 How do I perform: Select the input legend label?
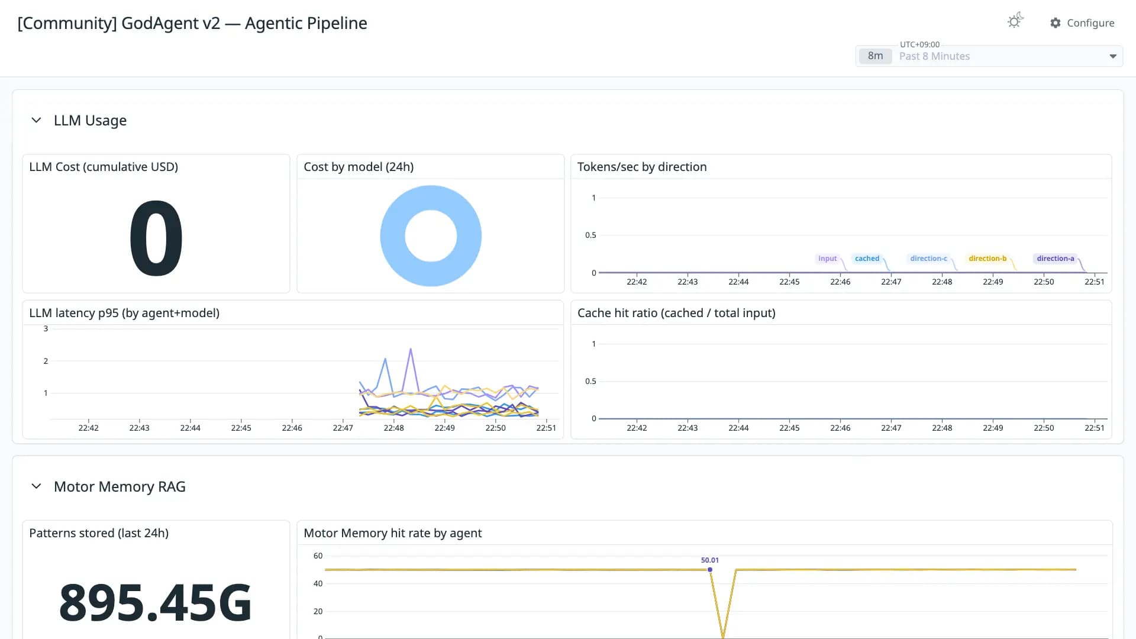tap(827, 259)
